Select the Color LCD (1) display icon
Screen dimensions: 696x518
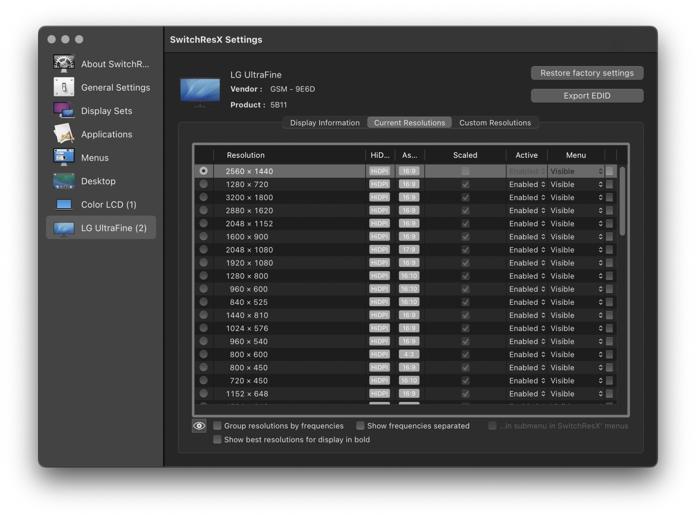pos(64,204)
